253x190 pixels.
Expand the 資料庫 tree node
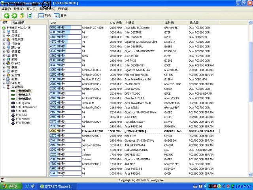4,83
